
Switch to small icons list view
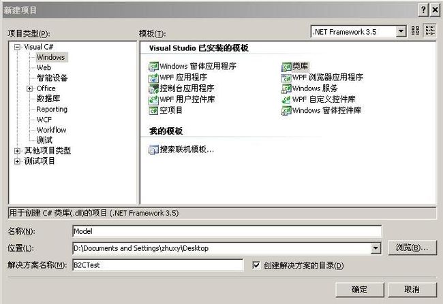430,31
